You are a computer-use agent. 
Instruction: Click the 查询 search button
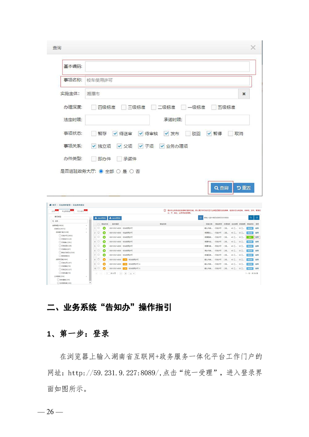221,188
